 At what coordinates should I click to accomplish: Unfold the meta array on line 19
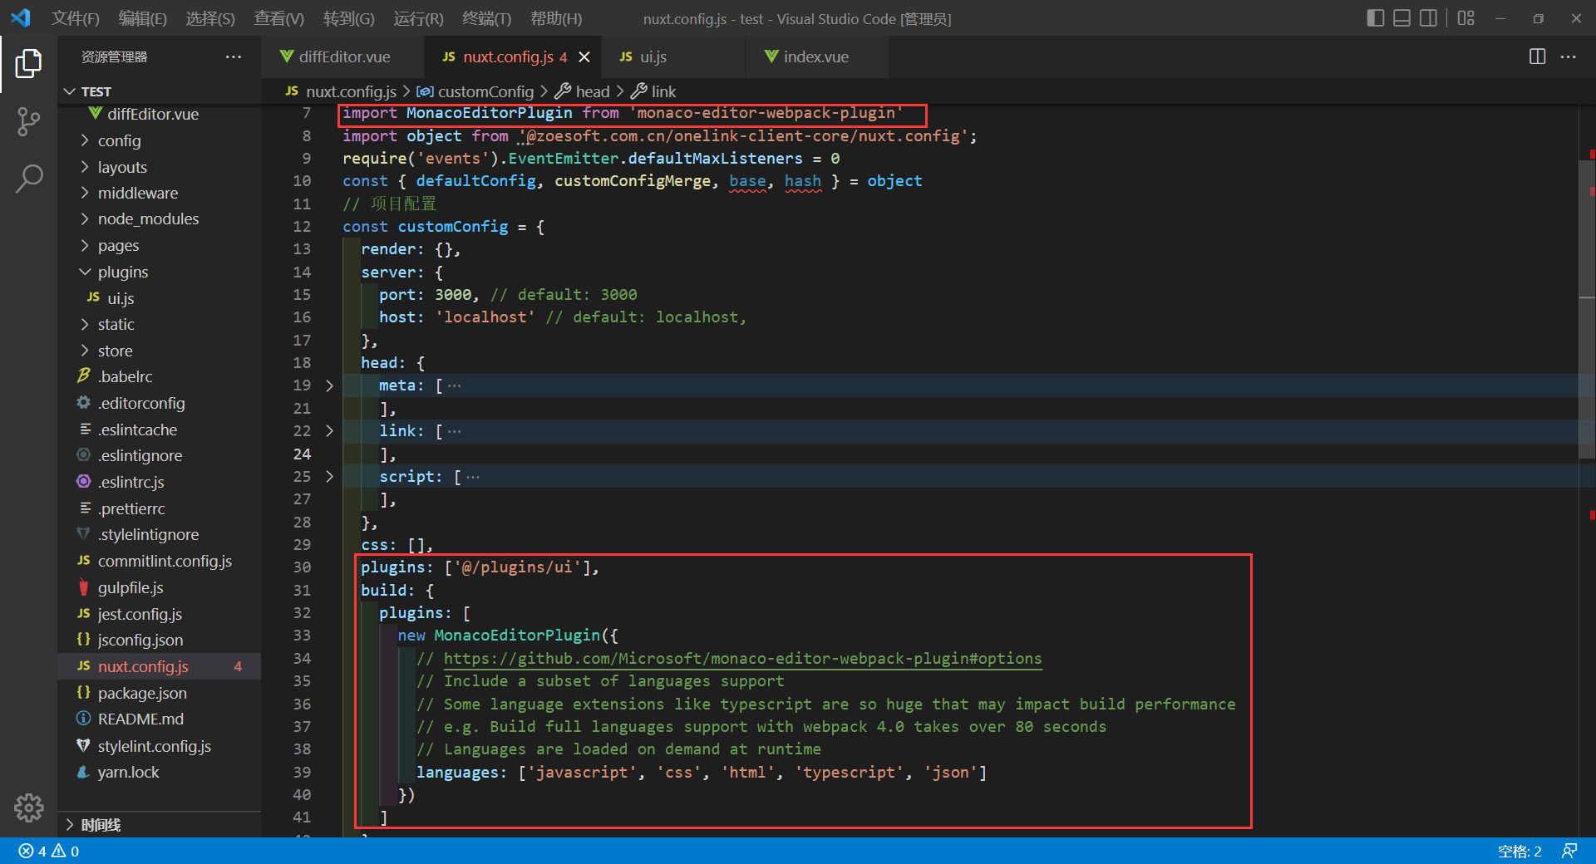(329, 385)
